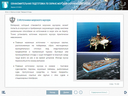
Task: Click the oil platform photo
Action: click(99, 37)
